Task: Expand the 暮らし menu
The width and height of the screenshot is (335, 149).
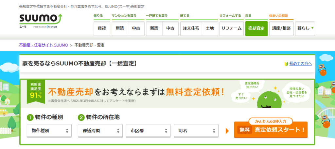Action: point(305,28)
